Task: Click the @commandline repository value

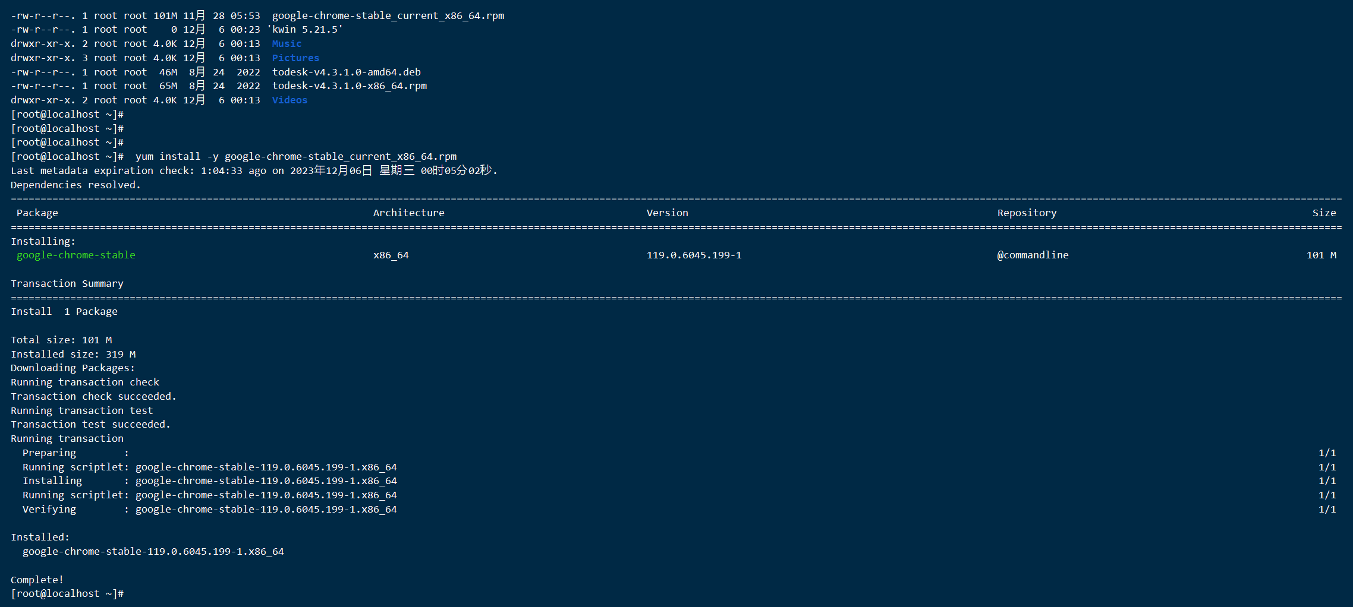Action: [x=1033, y=255]
